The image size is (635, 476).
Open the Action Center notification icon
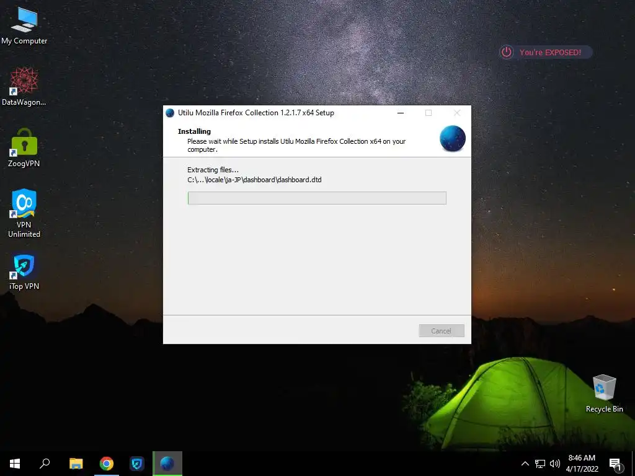615,464
